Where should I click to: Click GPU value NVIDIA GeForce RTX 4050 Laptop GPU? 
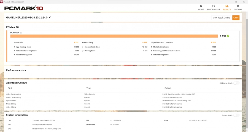pos(47,129)
